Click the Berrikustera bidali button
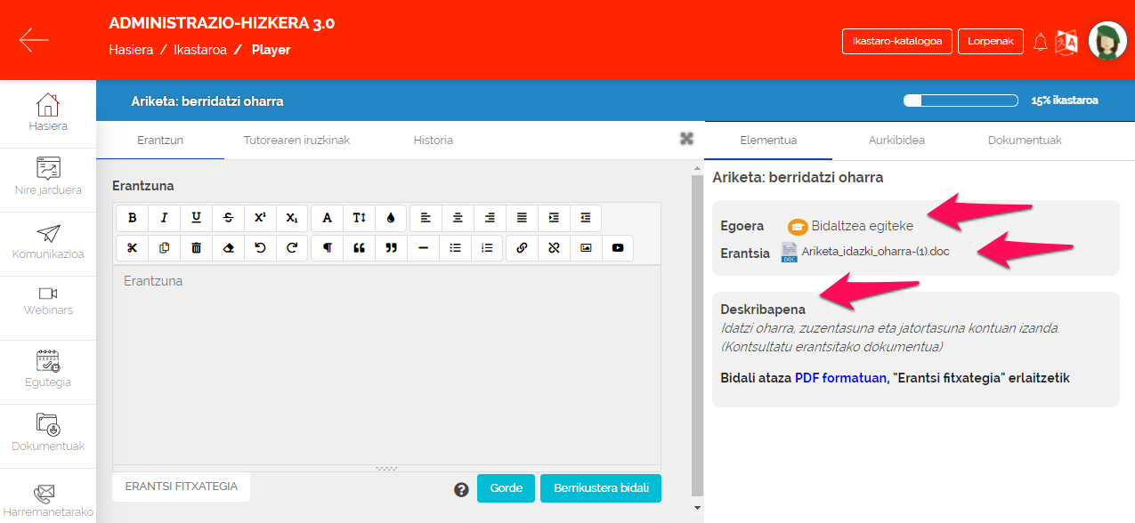1135x523 pixels. [x=601, y=488]
